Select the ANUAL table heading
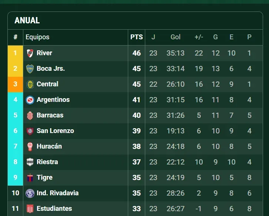The image size is (269, 216). pyautogui.click(x=27, y=21)
